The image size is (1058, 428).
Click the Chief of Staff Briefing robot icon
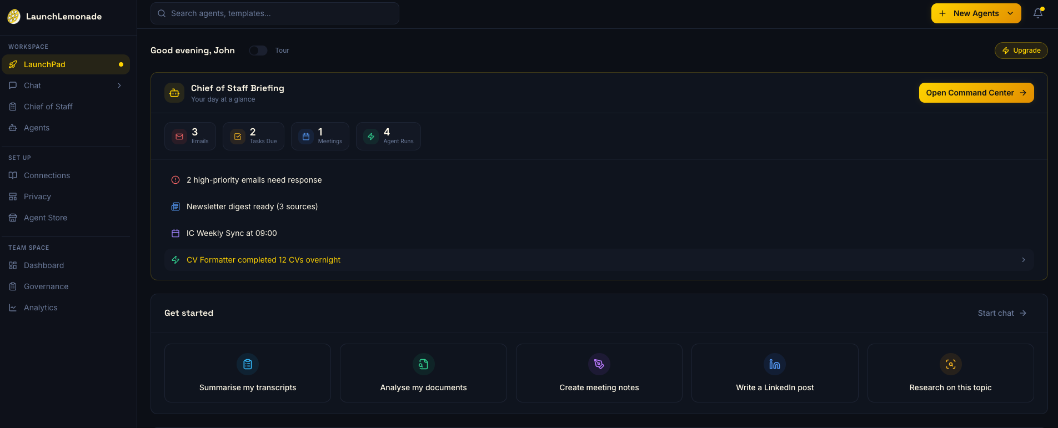pyautogui.click(x=174, y=93)
